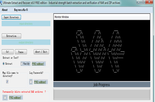Screen dimensions: 155x102
Task: Open PRO edition link beside Verify
Action: point(38,64)
